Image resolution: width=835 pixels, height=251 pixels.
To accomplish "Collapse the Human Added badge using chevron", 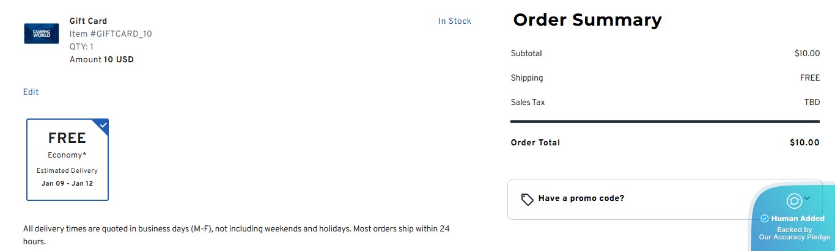I will pos(807,198).
